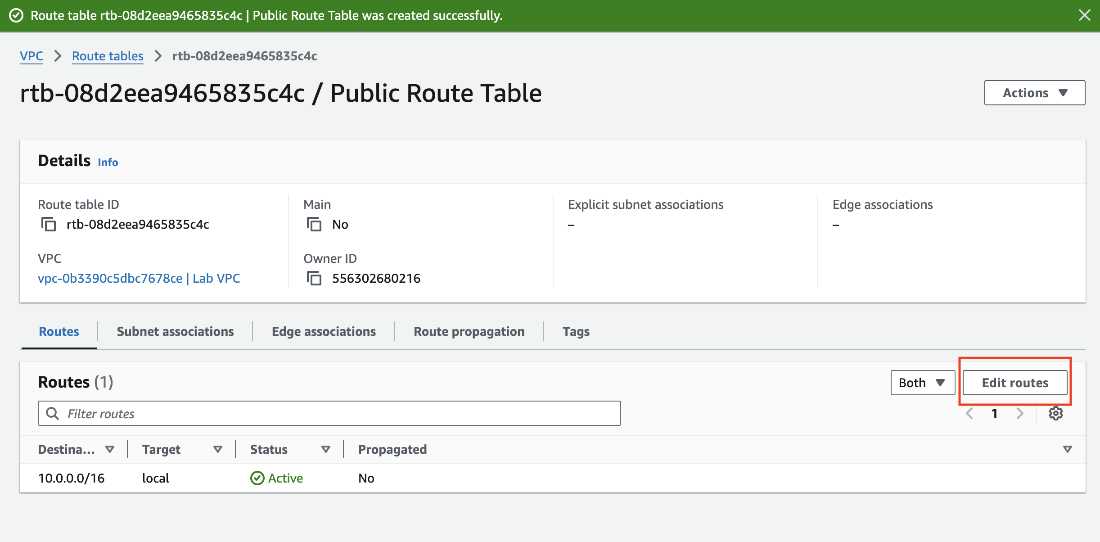Copy the Owner ID 556302680216
1100x542 pixels.
(x=314, y=278)
